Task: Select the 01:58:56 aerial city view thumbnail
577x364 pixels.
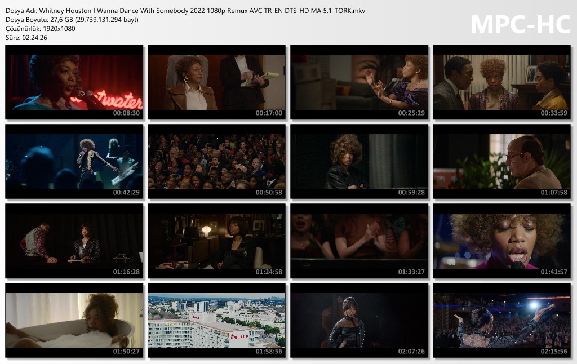Action: click(x=217, y=321)
